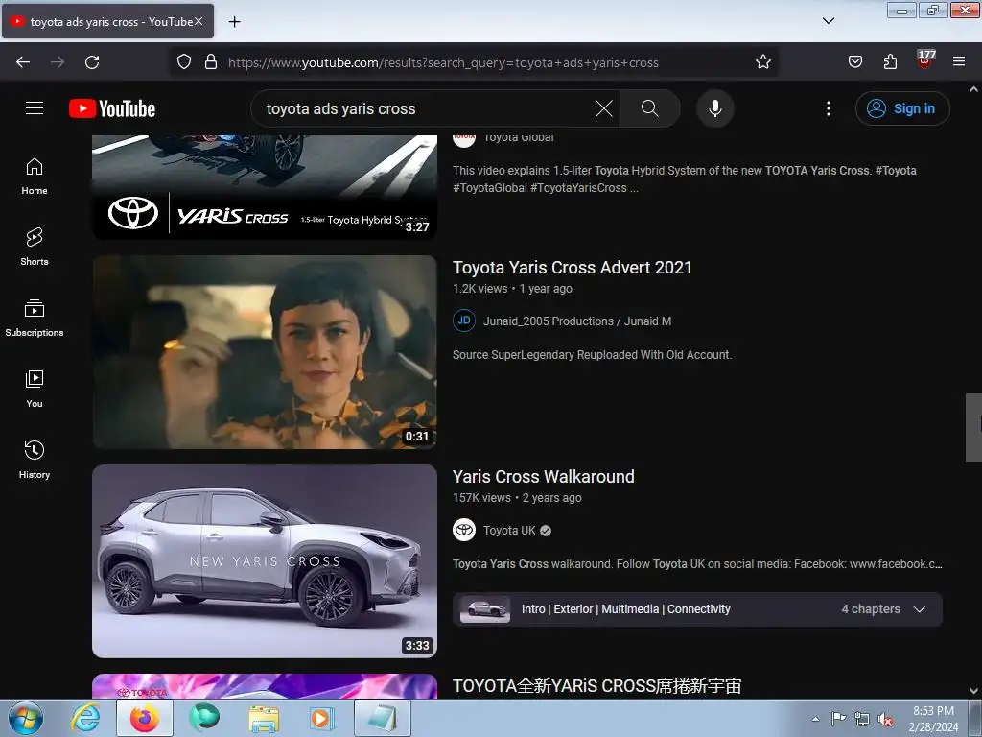
Task: Open the Toyota UK channel link
Action: pos(509,530)
